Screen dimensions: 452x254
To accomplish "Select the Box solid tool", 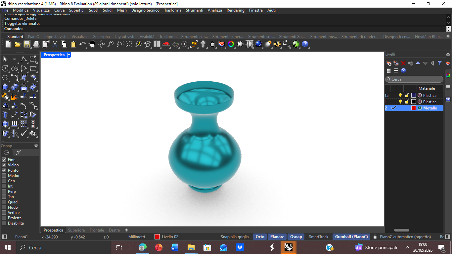I will (5, 87).
